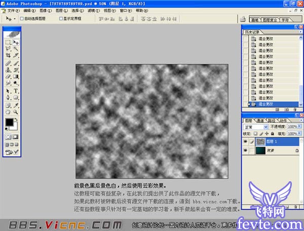
Task: Open the 图层复合 panel tab
Action: pyautogui.click(x=270, y=20)
